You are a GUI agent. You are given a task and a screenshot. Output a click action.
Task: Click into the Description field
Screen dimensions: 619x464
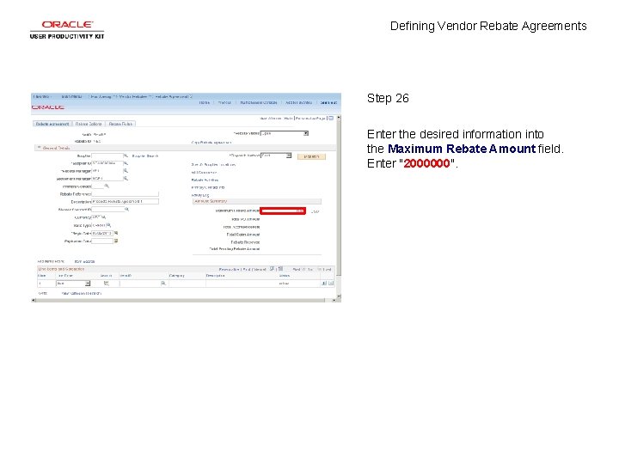(x=125, y=202)
